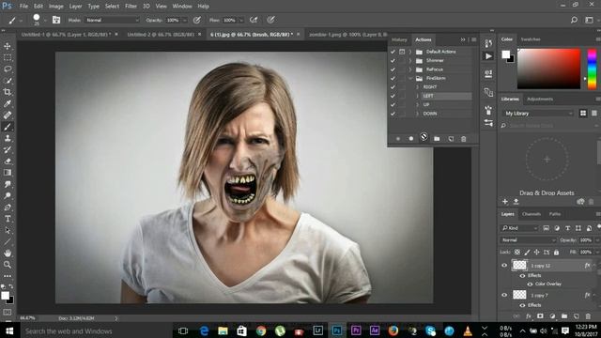Hide the '1 copy 7' layer
Screen dimensions: 601x338
pos(504,295)
